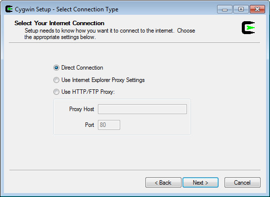The width and height of the screenshot is (270, 197).
Task: Go to the previous step with Back
Action: pos(163,182)
